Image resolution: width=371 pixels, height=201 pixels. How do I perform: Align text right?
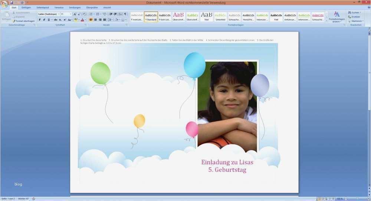pos(100,20)
